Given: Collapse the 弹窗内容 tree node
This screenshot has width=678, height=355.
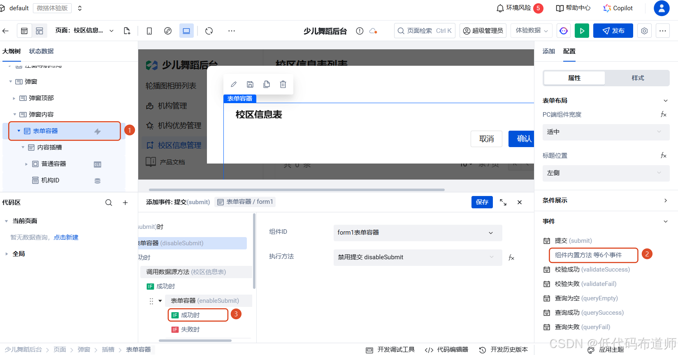Looking at the screenshot, I should tap(15, 115).
